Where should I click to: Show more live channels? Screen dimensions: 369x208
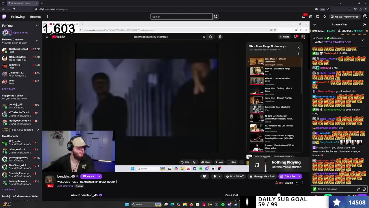click(9, 190)
